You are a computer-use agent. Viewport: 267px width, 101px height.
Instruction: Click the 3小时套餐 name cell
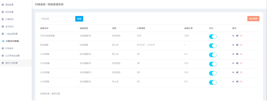45,63
